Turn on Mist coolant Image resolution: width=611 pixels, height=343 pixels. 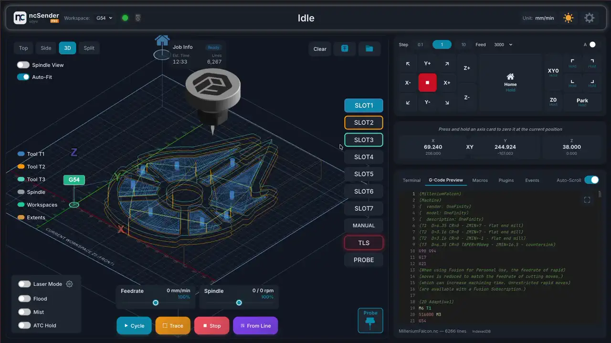coord(24,312)
